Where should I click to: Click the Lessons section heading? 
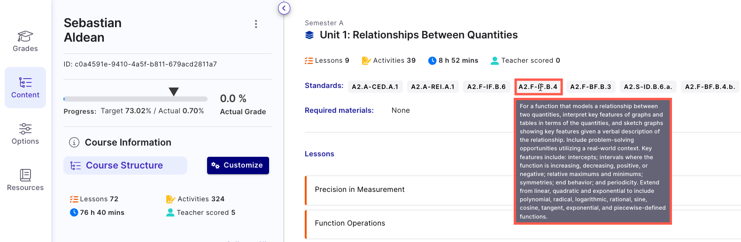pyautogui.click(x=319, y=154)
